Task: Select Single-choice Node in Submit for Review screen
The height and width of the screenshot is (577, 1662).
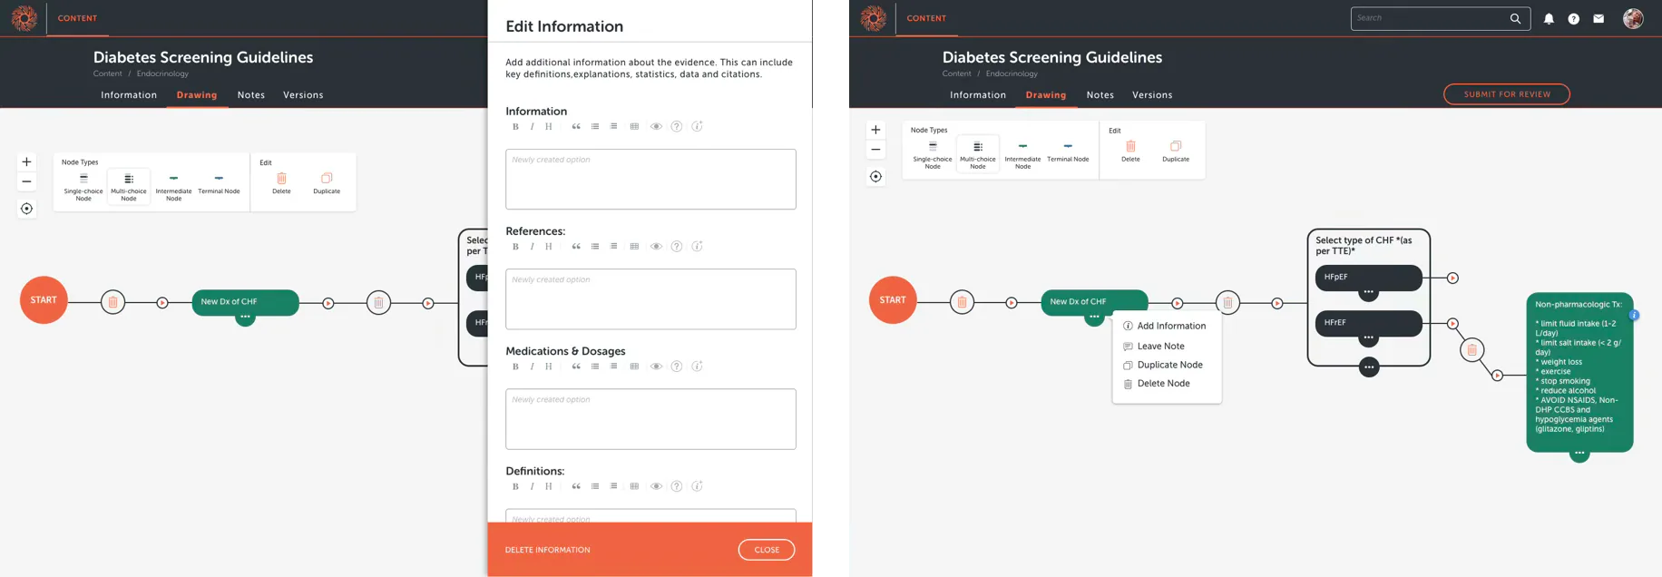Action: click(933, 155)
